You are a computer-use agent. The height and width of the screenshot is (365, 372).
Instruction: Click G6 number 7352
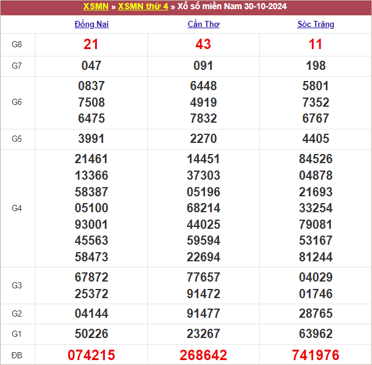tap(316, 102)
